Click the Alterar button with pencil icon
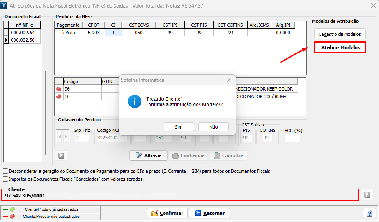This screenshot has height=222, width=379. (149, 156)
